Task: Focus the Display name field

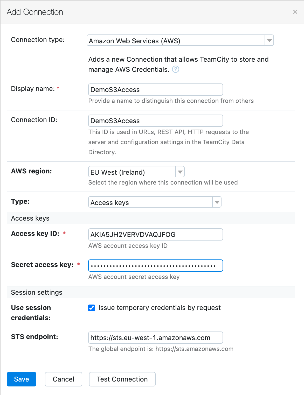Action: pos(155,90)
